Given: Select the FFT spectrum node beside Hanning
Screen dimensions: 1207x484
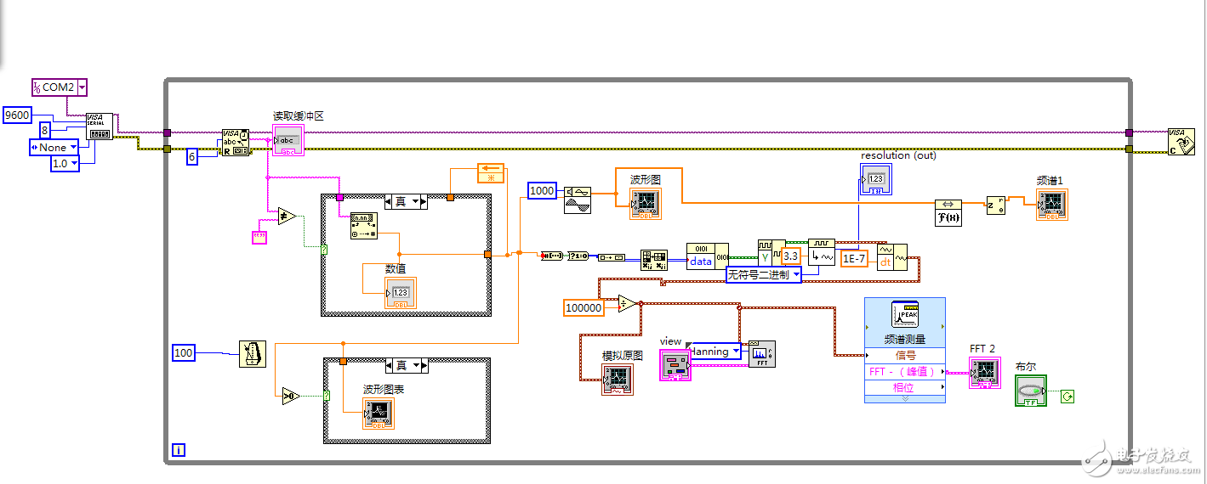Looking at the screenshot, I should pyautogui.click(x=762, y=353).
